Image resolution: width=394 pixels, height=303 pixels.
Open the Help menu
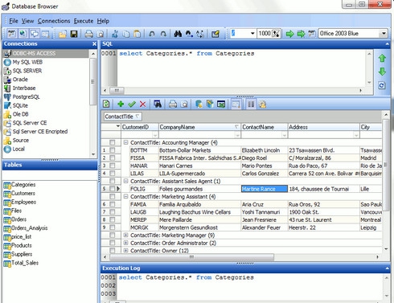point(103,21)
